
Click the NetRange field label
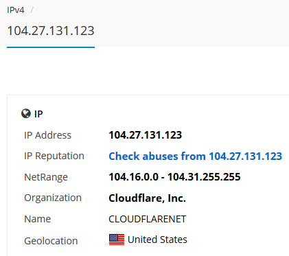[x=46, y=177]
